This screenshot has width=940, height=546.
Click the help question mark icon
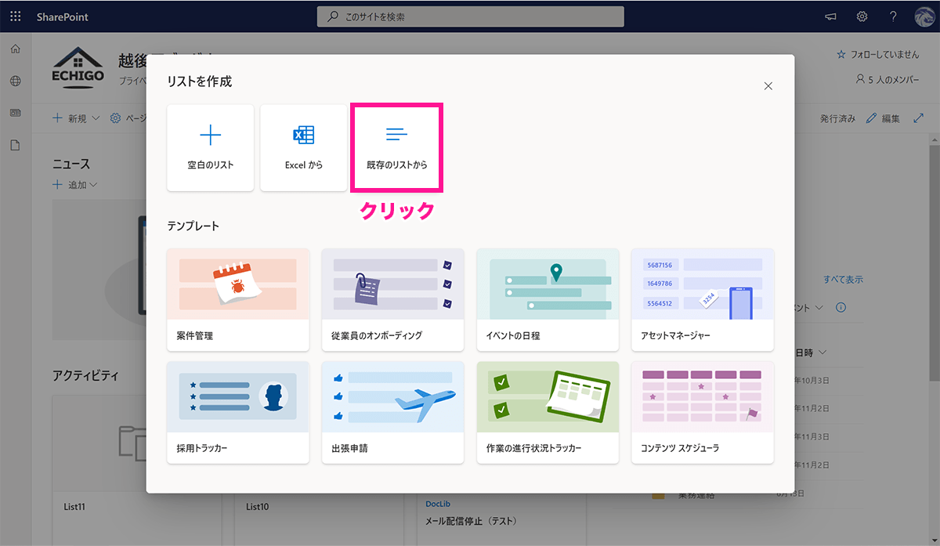893,16
